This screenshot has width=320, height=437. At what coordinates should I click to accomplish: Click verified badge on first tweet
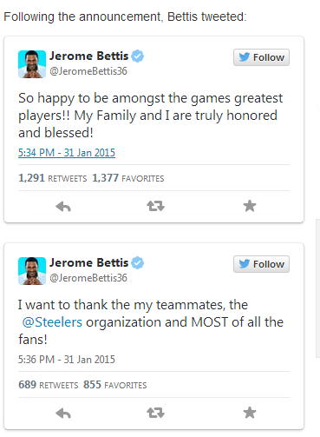138,56
